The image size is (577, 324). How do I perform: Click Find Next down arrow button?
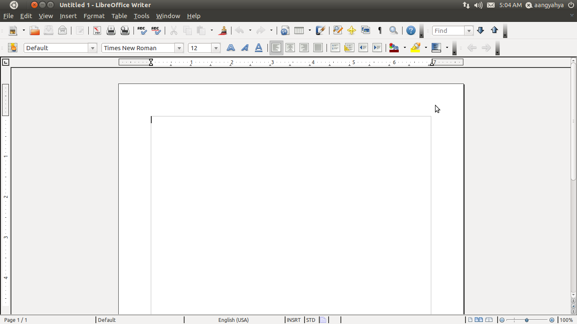coord(480,30)
